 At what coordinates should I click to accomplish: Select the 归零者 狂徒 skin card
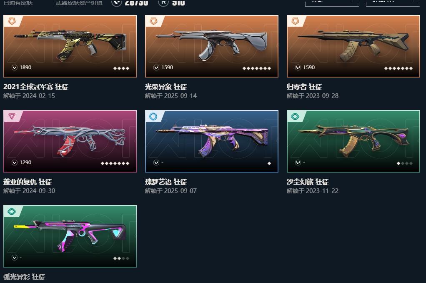tap(353, 46)
